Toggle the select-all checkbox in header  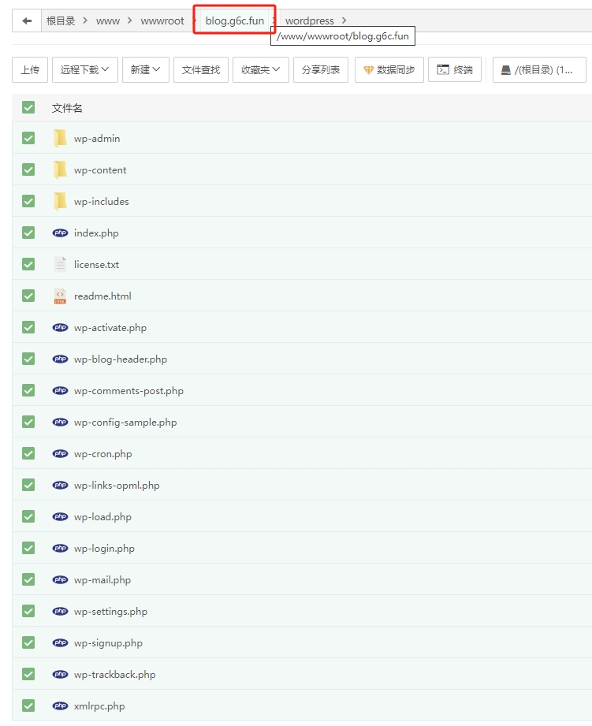29,108
